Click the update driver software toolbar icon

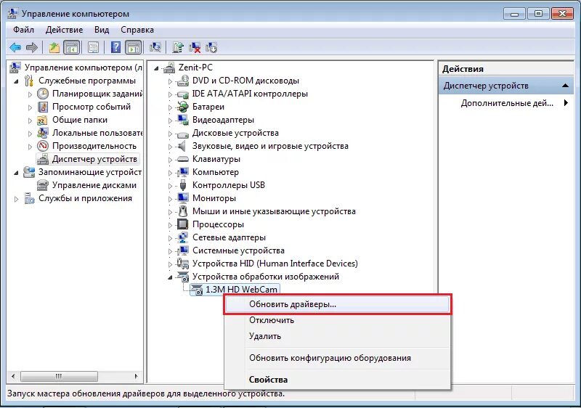pyautogui.click(x=178, y=47)
